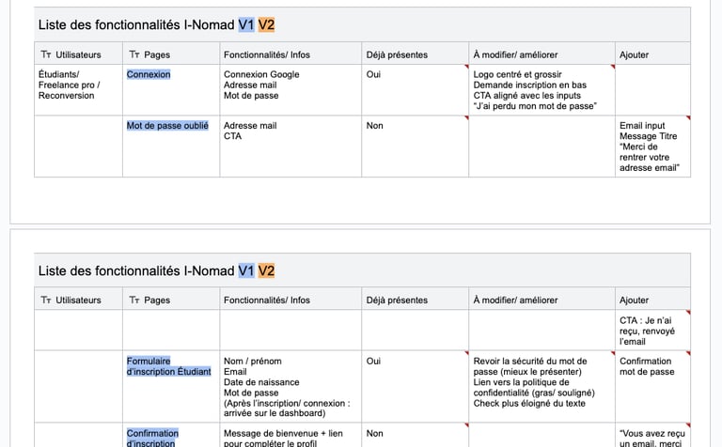Select the blue V1 tag in the first table title

[x=246, y=24]
